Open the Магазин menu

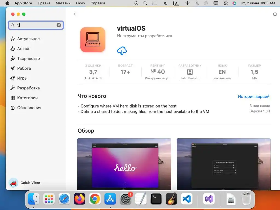63,3
